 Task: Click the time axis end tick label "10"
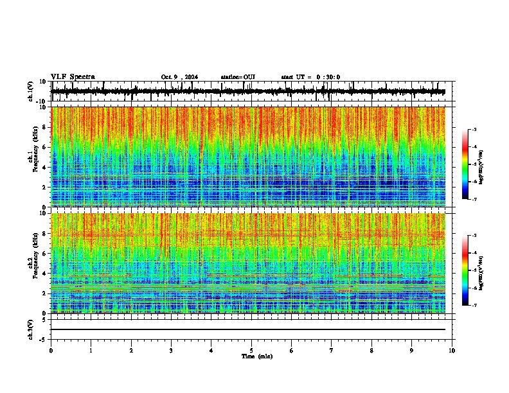[x=452, y=351]
